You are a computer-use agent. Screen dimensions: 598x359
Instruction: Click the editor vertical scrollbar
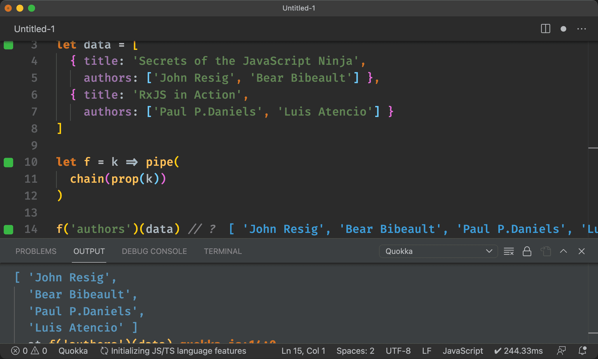593,140
